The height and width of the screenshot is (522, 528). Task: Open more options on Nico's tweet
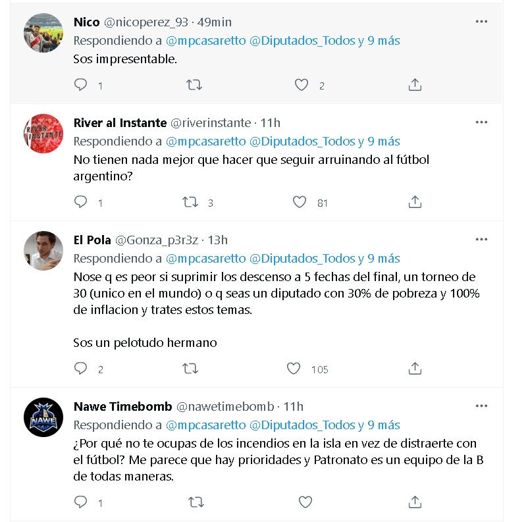[481, 22]
